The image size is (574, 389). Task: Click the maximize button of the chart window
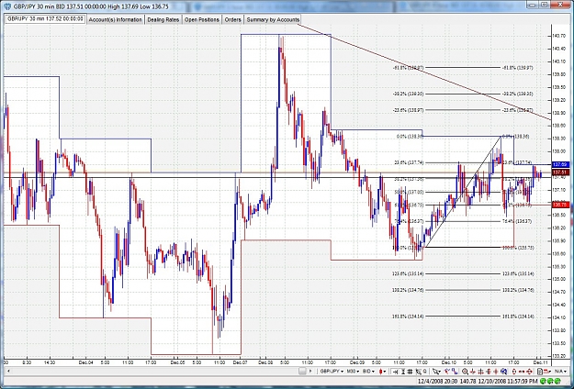pyautogui.click(x=545, y=5)
